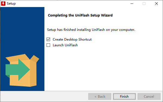Image resolution: width=163 pixels, height=102 pixels.
Task: Click the Setup title bar text
Action: (x=11, y=4)
